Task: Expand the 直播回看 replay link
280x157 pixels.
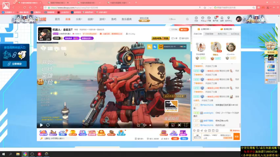Action: [227, 29]
